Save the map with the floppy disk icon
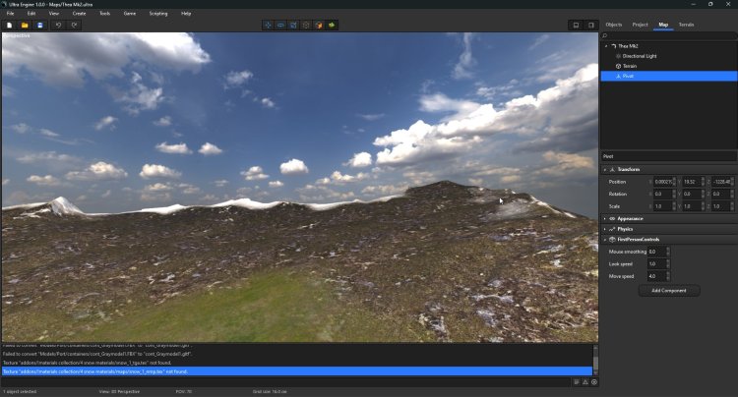Screen dimensions: 738x397 [39, 25]
